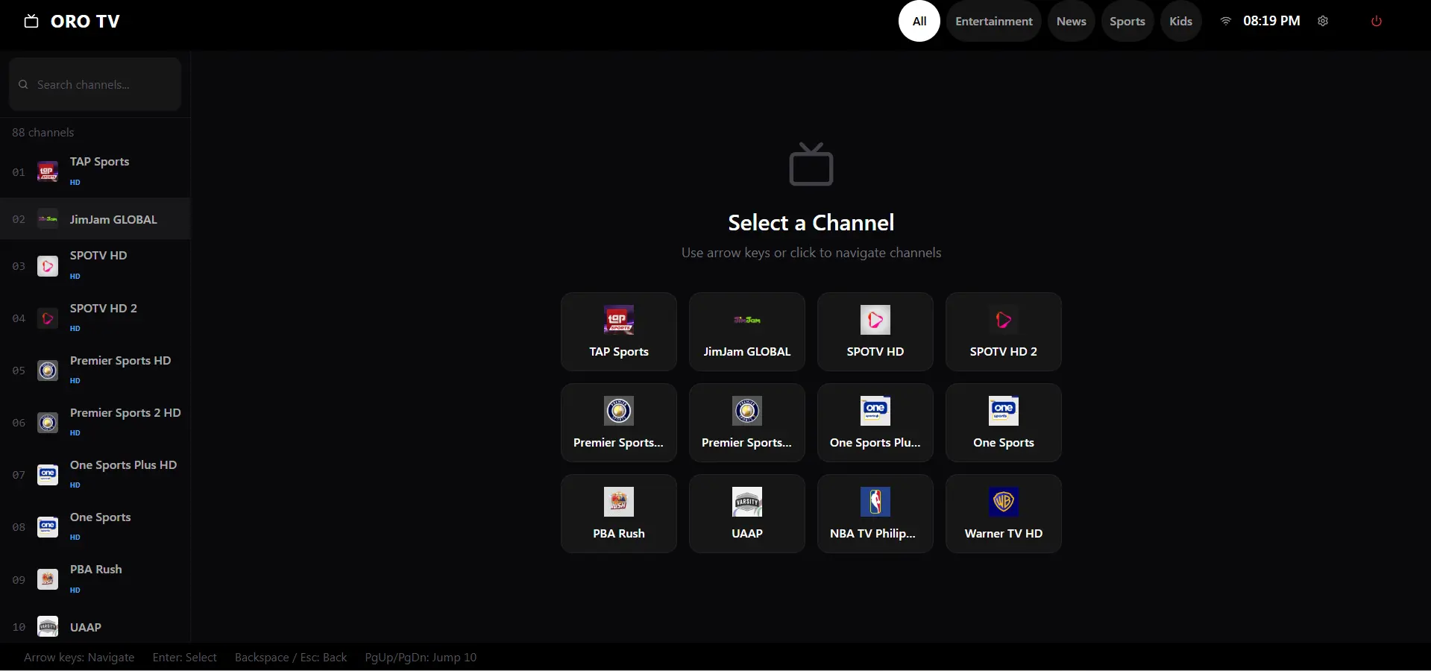Click the search magnifier icon
The image size is (1431, 671).
23,84
